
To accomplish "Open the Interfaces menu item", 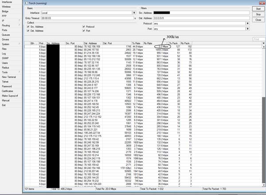I will (7, 2).
